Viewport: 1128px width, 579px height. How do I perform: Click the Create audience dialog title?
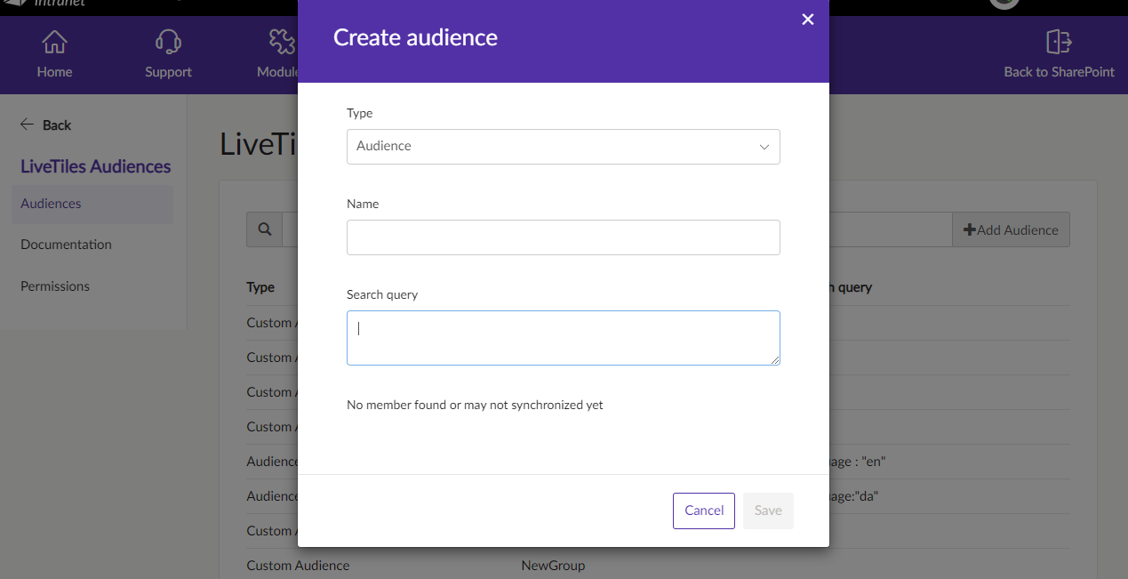415,37
